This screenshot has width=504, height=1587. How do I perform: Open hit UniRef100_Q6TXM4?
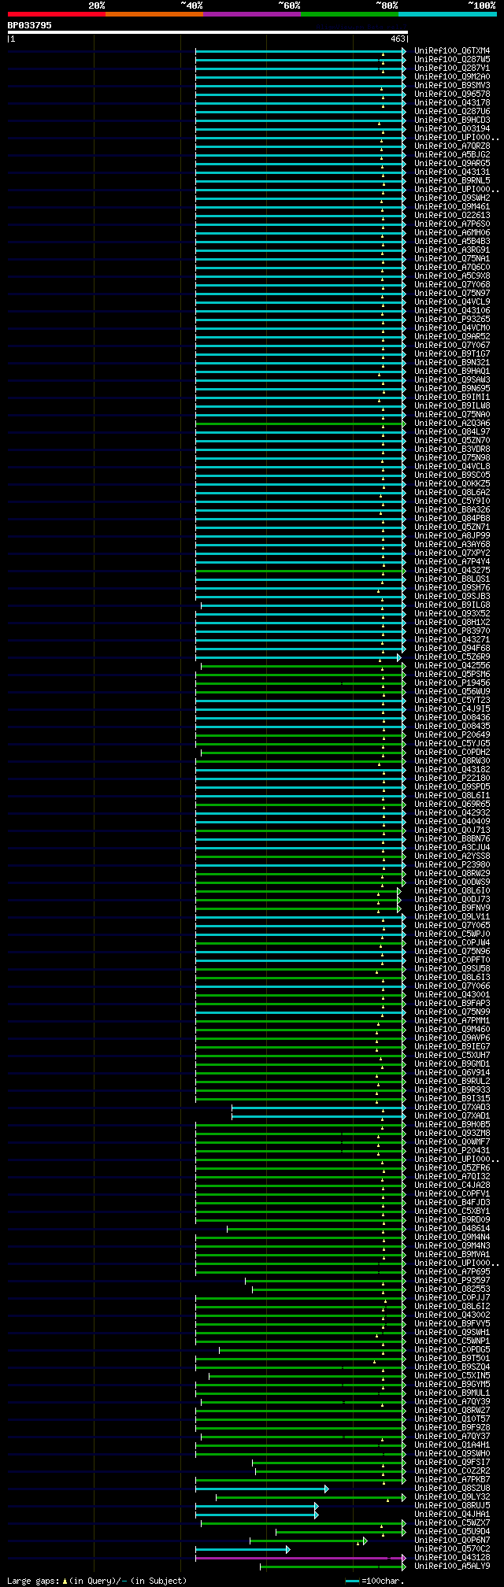pyautogui.click(x=452, y=50)
